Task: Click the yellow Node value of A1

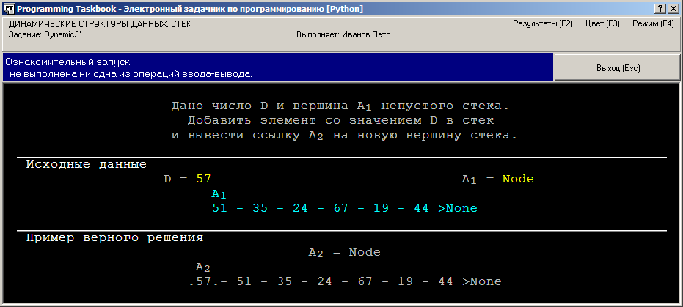Action: click(x=517, y=179)
